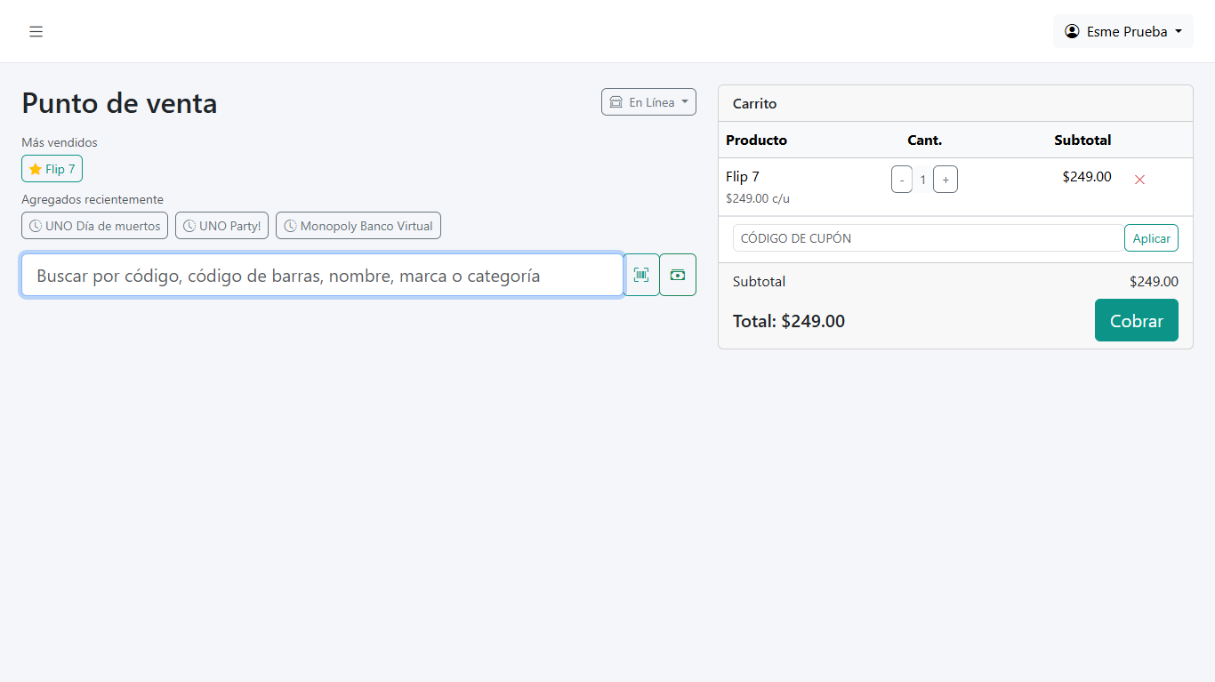The width and height of the screenshot is (1215, 682).
Task: Click the barcode scanner icon button
Action: click(x=641, y=275)
